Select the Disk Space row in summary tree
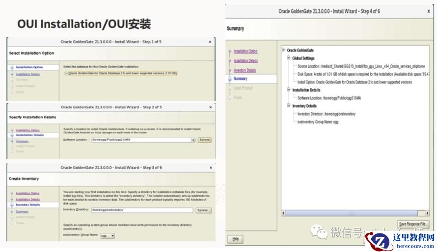Image resolution: width=437 pixels, height=252 pixels. (x=363, y=74)
